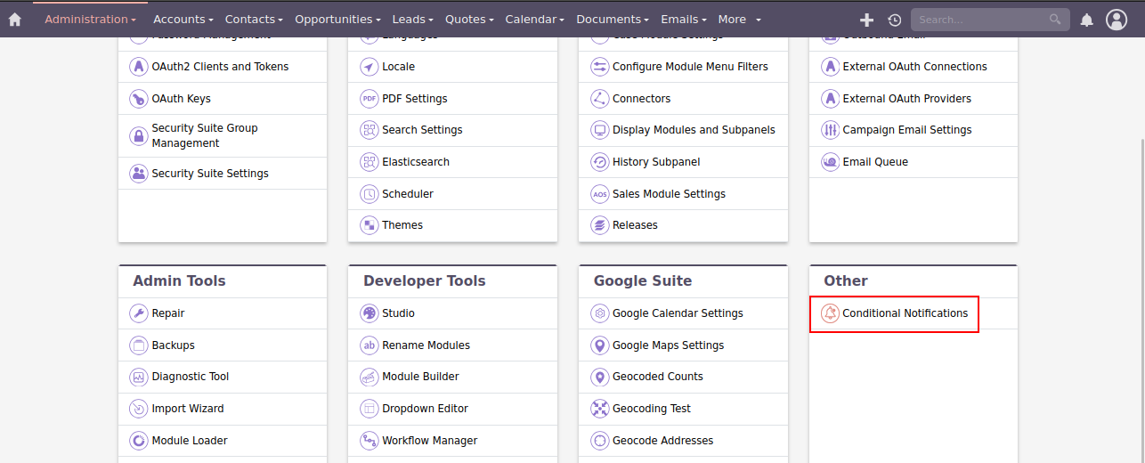
Task: Click the home icon in navbar
Action: 14,20
